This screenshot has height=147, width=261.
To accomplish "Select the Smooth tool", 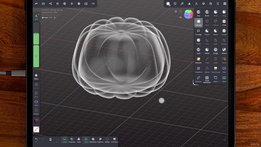I will 199,22.
